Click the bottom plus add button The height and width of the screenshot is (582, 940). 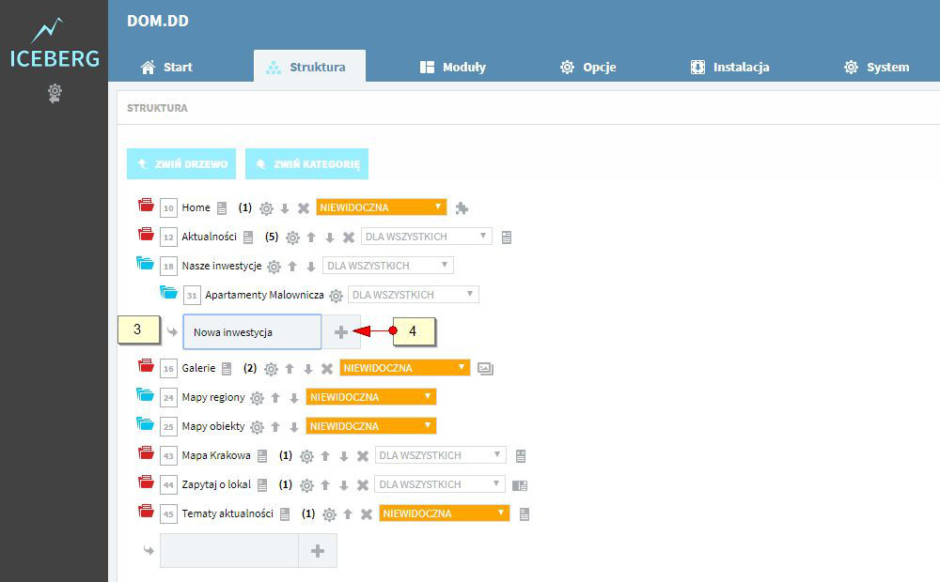(x=318, y=551)
